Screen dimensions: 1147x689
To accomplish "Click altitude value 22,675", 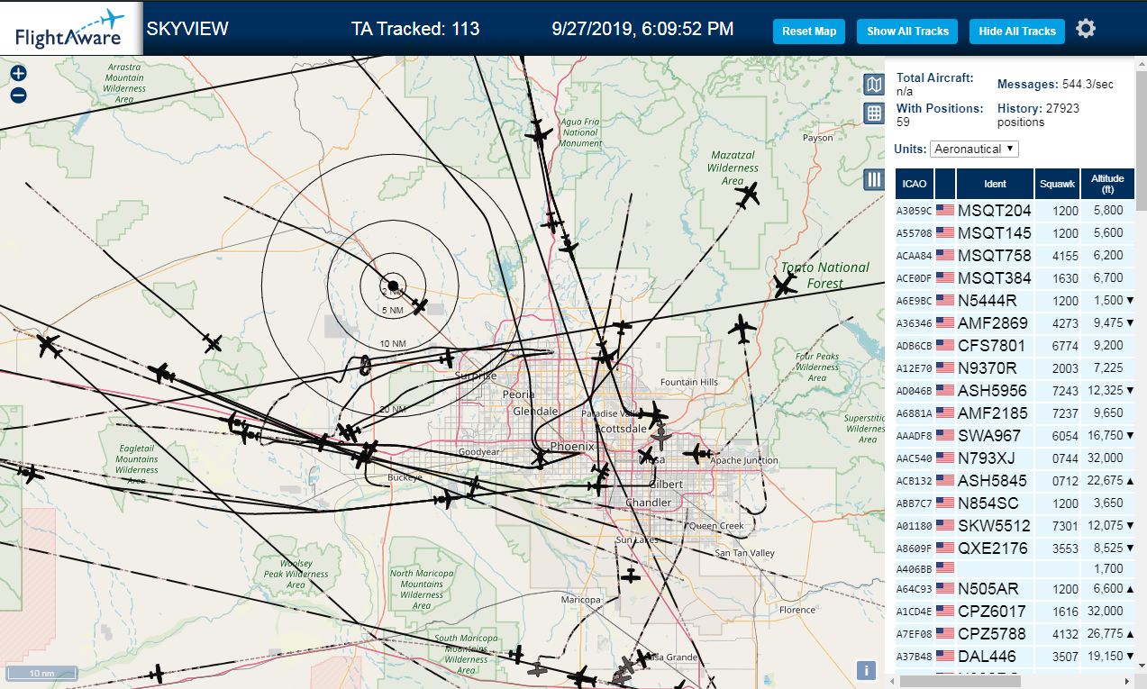I will (1106, 481).
